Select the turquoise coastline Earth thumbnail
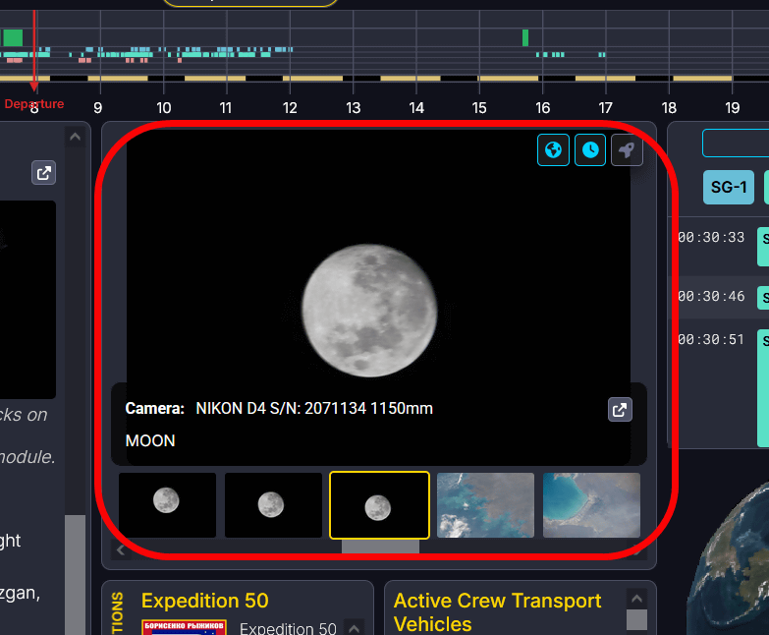Image resolution: width=769 pixels, height=635 pixels. click(x=591, y=505)
